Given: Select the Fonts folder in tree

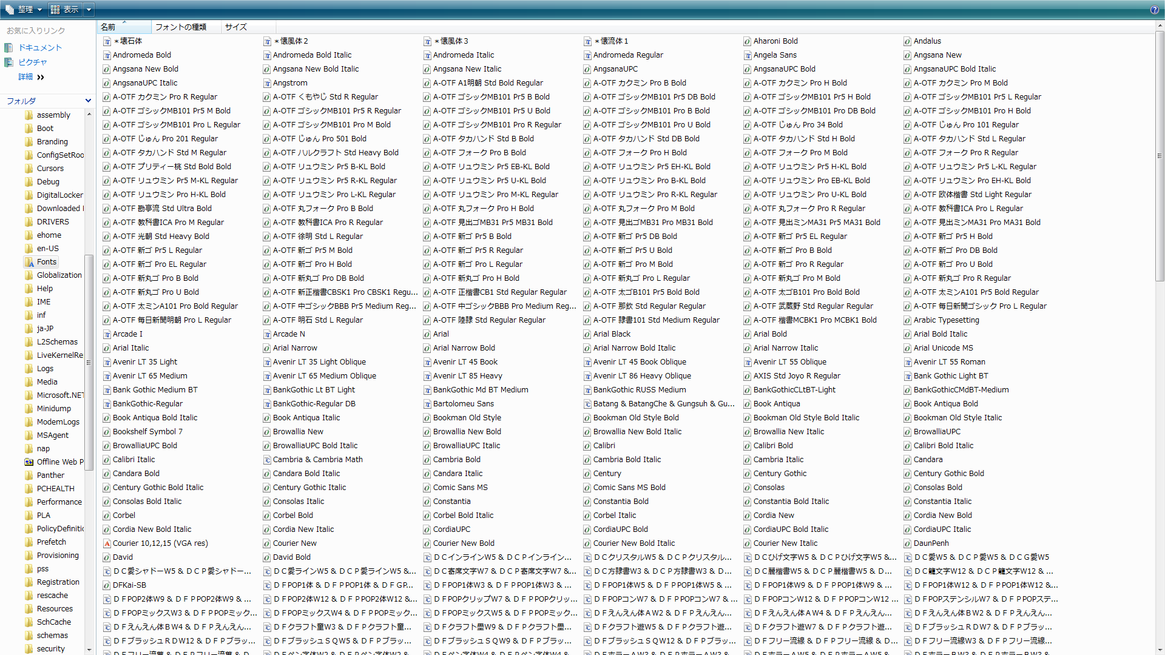Looking at the screenshot, I should pyautogui.click(x=46, y=262).
